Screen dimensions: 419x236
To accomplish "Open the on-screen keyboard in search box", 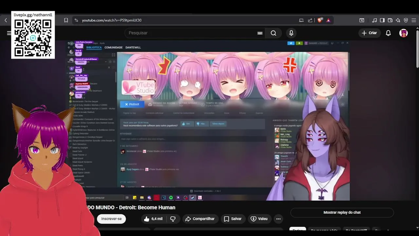I will (260, 33).
